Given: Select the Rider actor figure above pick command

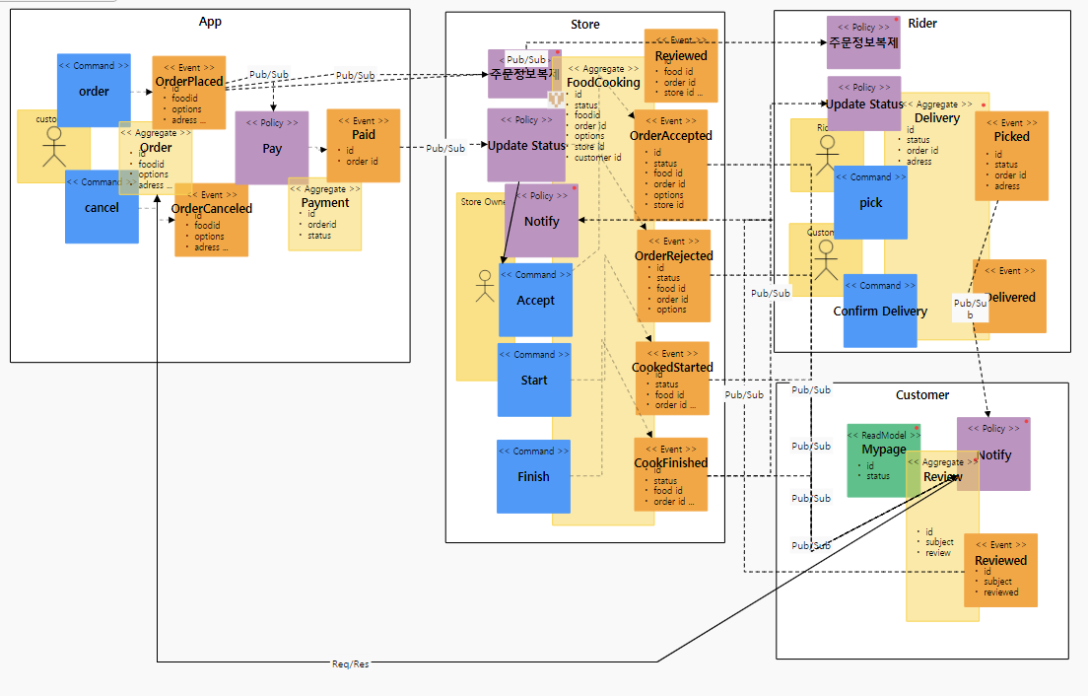Looking at the screenshot, I should click(x=826, y=154).
